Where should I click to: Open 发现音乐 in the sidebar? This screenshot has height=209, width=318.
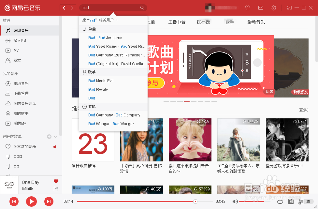(x=30, y=31)
